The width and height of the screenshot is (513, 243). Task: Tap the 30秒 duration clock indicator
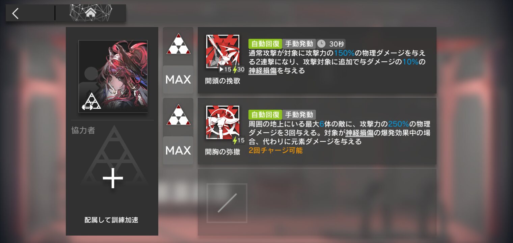coord(331,44)
